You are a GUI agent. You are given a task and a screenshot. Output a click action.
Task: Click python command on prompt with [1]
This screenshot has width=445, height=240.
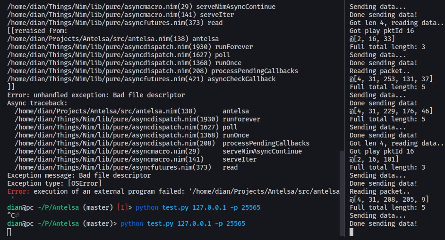pos(198,207)
